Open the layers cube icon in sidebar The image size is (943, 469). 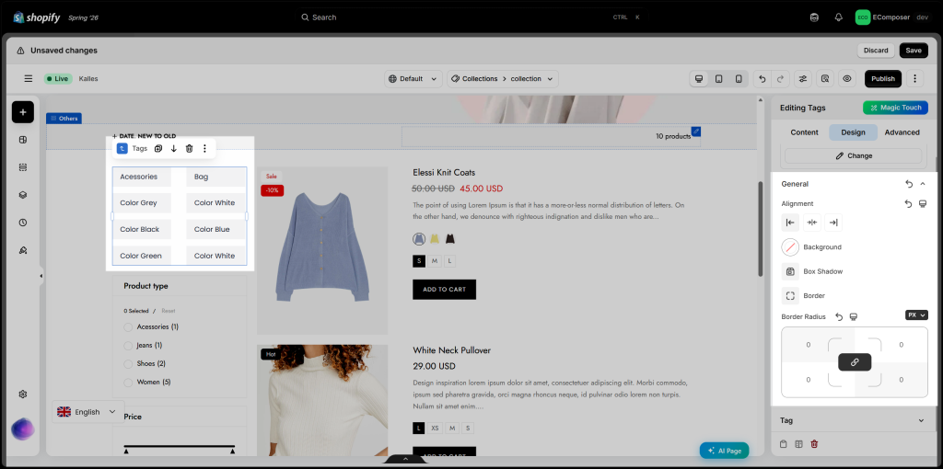coord(23,195)
